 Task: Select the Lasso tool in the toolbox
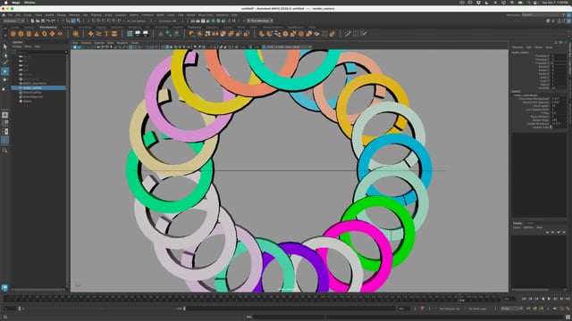pyautogui.click(x=4, y=55)
